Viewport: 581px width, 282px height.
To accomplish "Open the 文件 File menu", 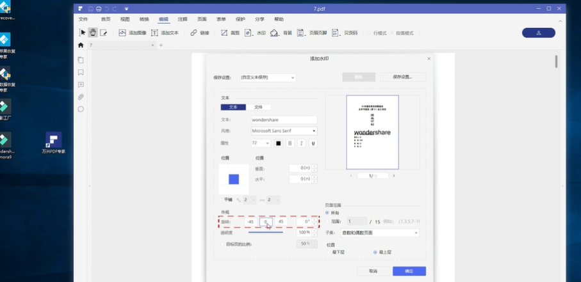I will [83, 19].
